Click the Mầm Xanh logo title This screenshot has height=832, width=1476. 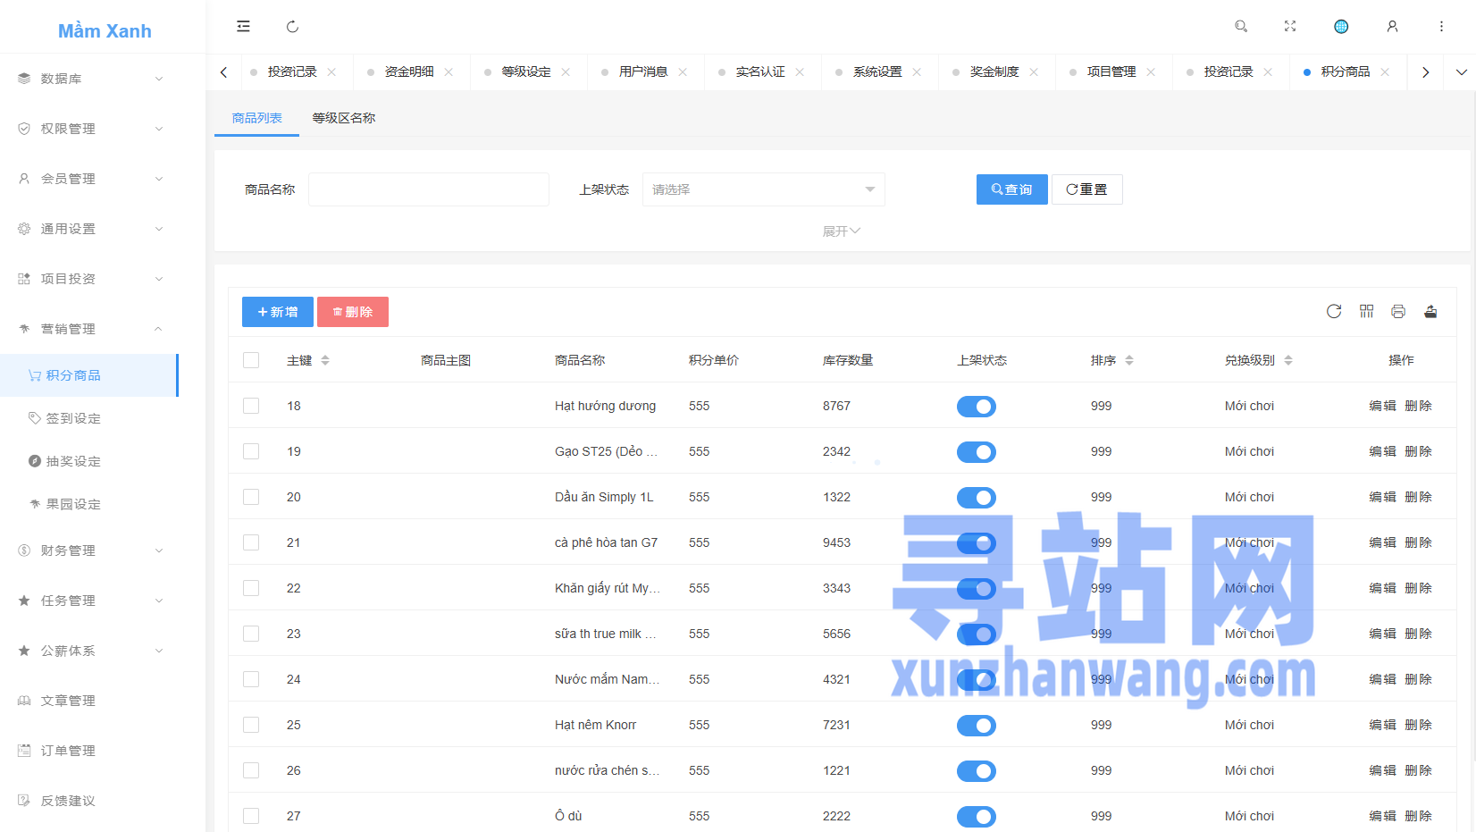pyautogui.click(x=105, y=30)
